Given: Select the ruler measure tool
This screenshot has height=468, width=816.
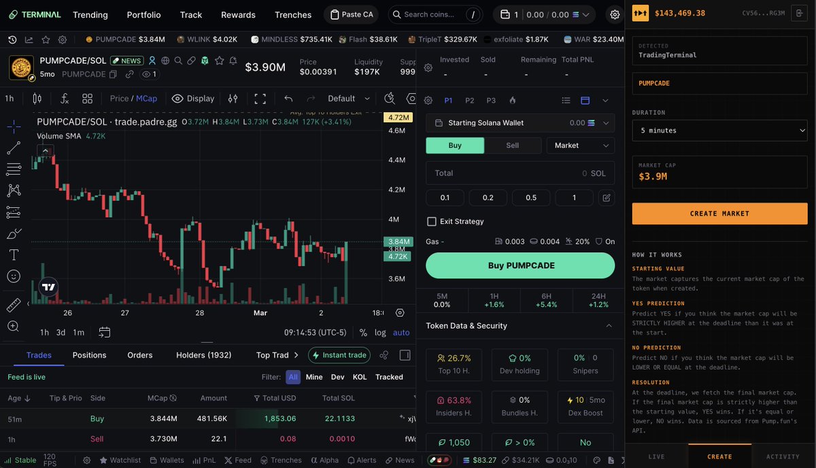Looking at the screenshot, I should point(14,305).
